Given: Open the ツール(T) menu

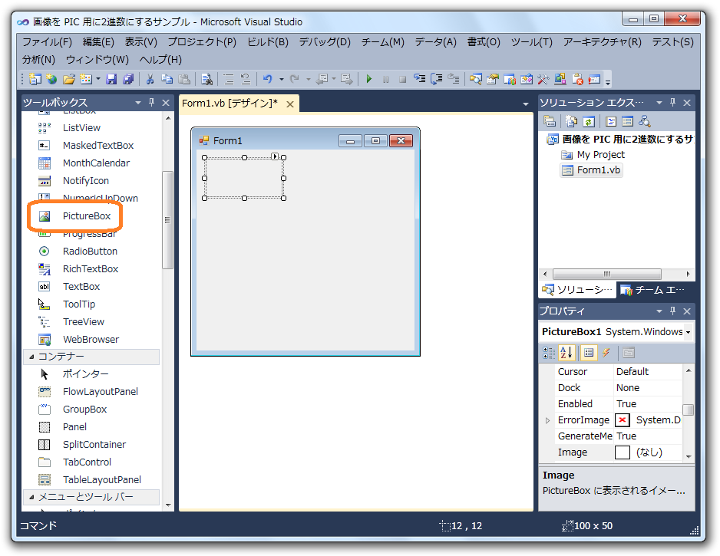Looking at the screenshot, I should [532, 42].
